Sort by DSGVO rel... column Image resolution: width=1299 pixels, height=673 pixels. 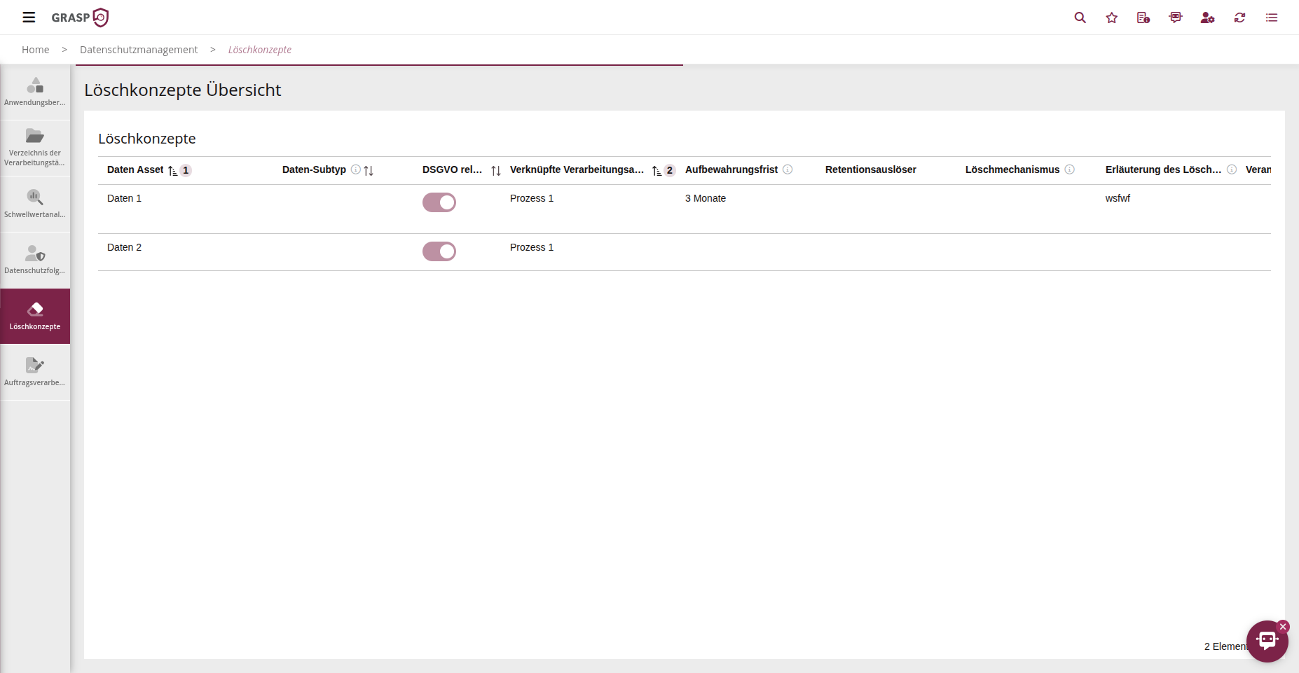(x=496, y=170)
